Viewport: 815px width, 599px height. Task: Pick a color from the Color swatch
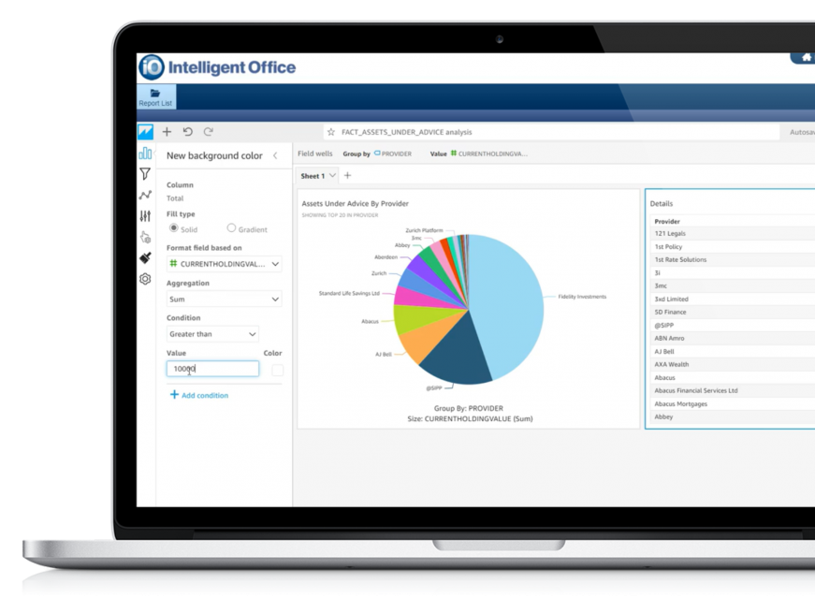coord(277,370)
